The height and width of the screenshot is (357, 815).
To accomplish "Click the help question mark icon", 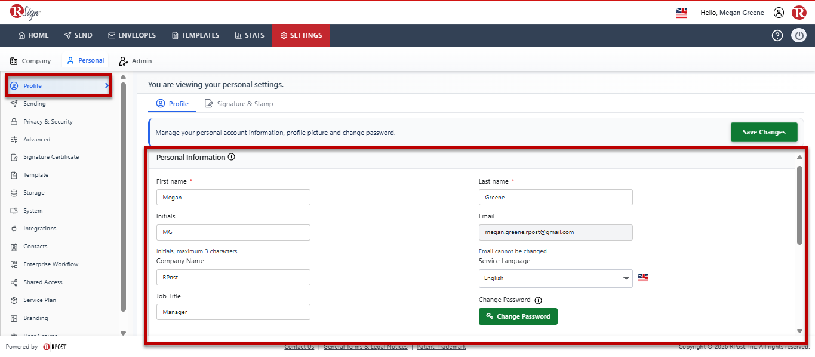I will 777,35.
